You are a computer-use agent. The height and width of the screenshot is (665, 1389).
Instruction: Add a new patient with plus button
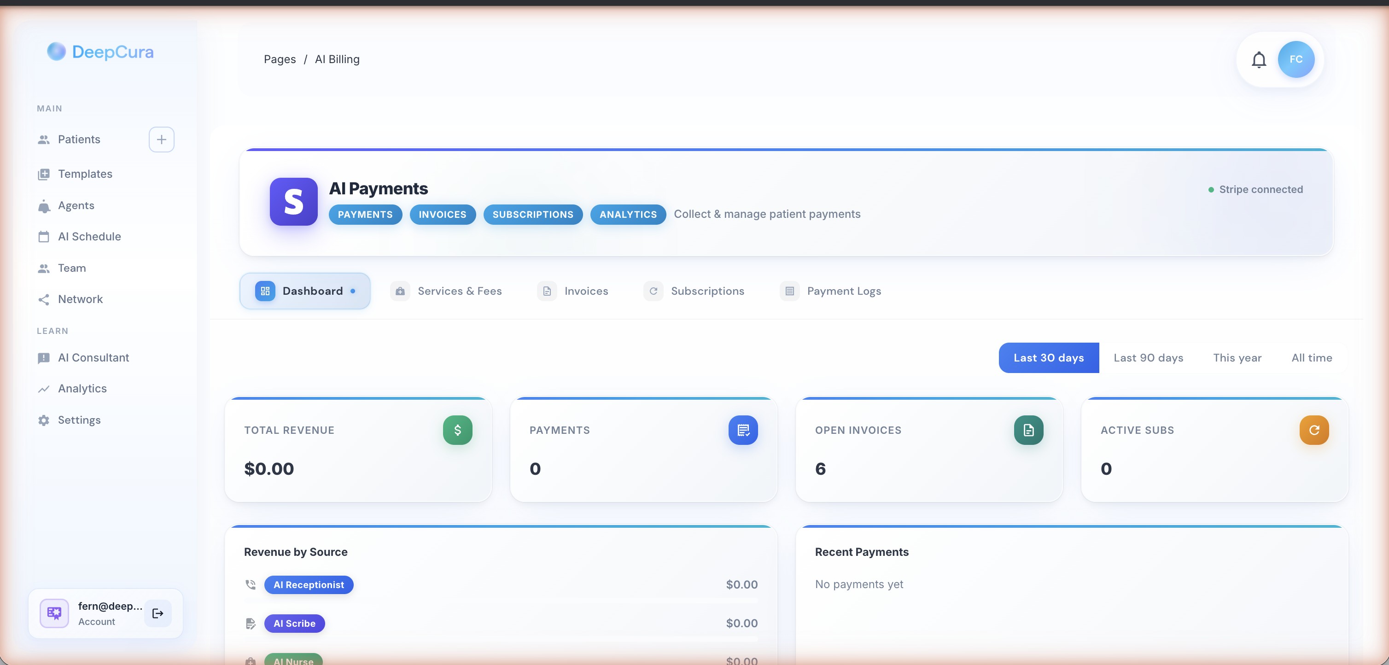tap(161, 140)
